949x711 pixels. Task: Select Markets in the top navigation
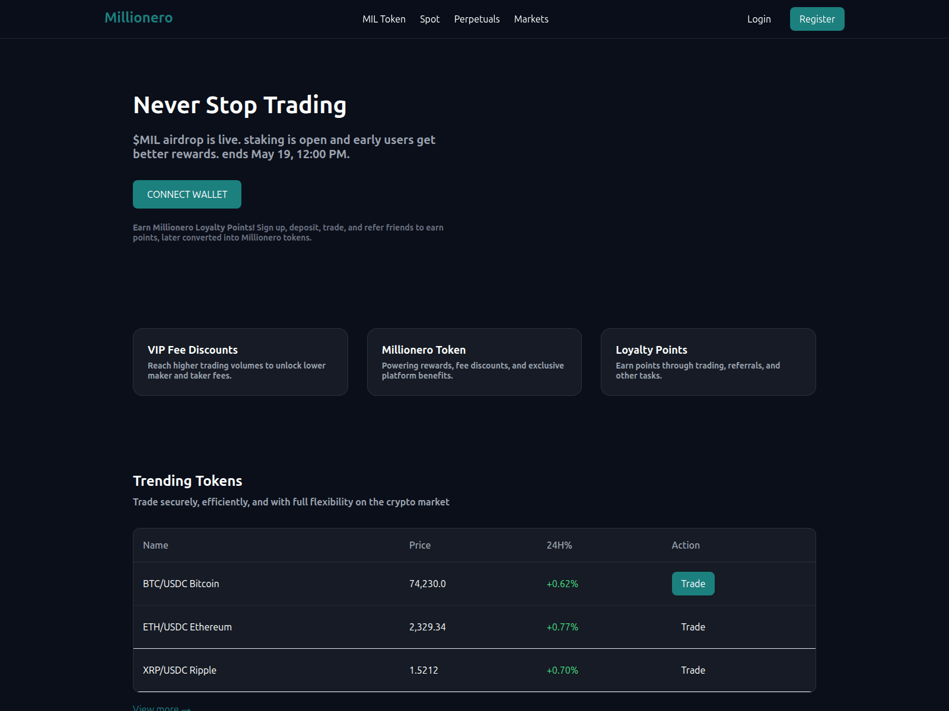(531, 19)
